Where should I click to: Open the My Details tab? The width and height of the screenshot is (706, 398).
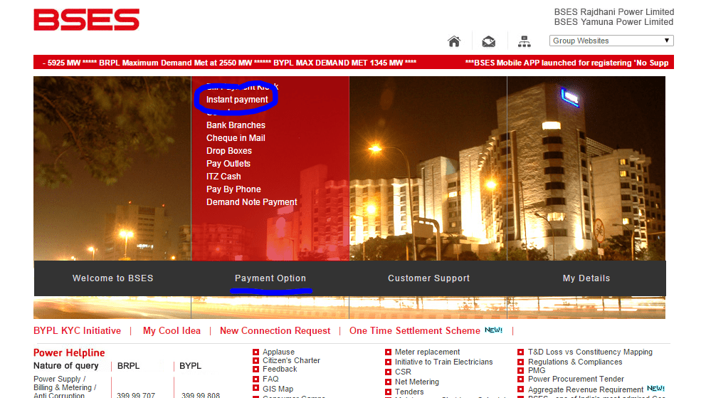point(586,278)
